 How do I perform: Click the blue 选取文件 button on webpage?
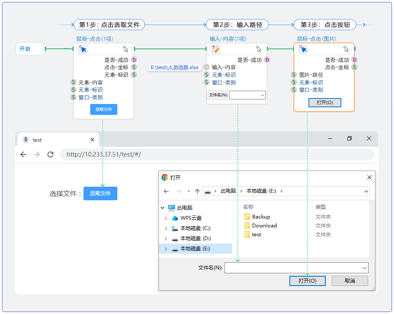coord(100,193)
